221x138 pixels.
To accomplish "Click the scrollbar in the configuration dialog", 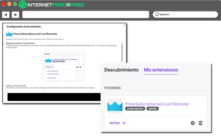I will pyautogui.click(x=122, y=52).
